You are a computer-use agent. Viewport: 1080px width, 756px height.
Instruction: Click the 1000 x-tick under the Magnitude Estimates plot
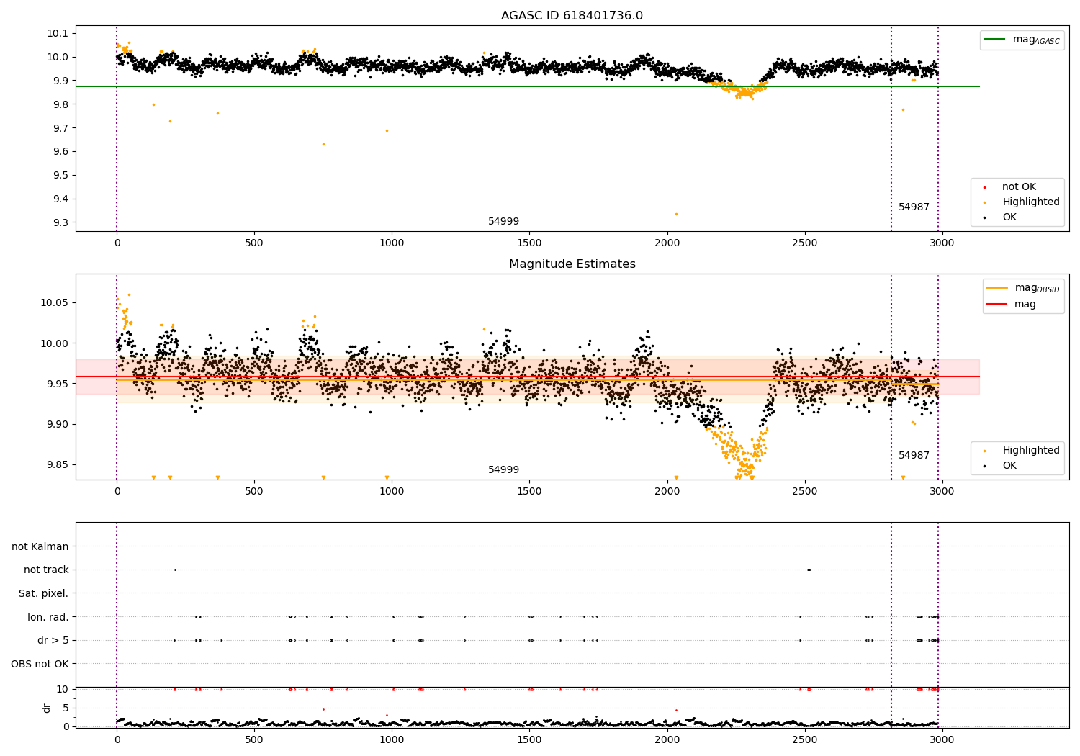[392, 492]
